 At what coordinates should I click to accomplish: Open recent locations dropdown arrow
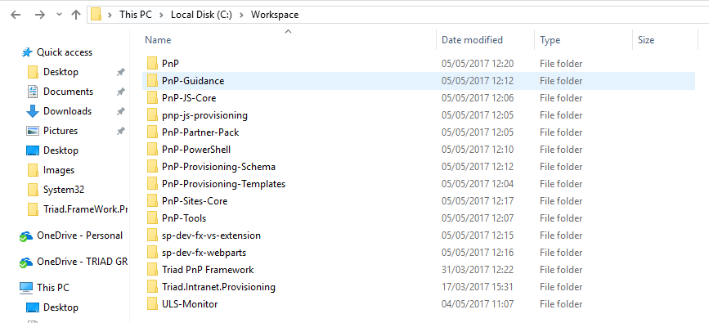[59, 15]
